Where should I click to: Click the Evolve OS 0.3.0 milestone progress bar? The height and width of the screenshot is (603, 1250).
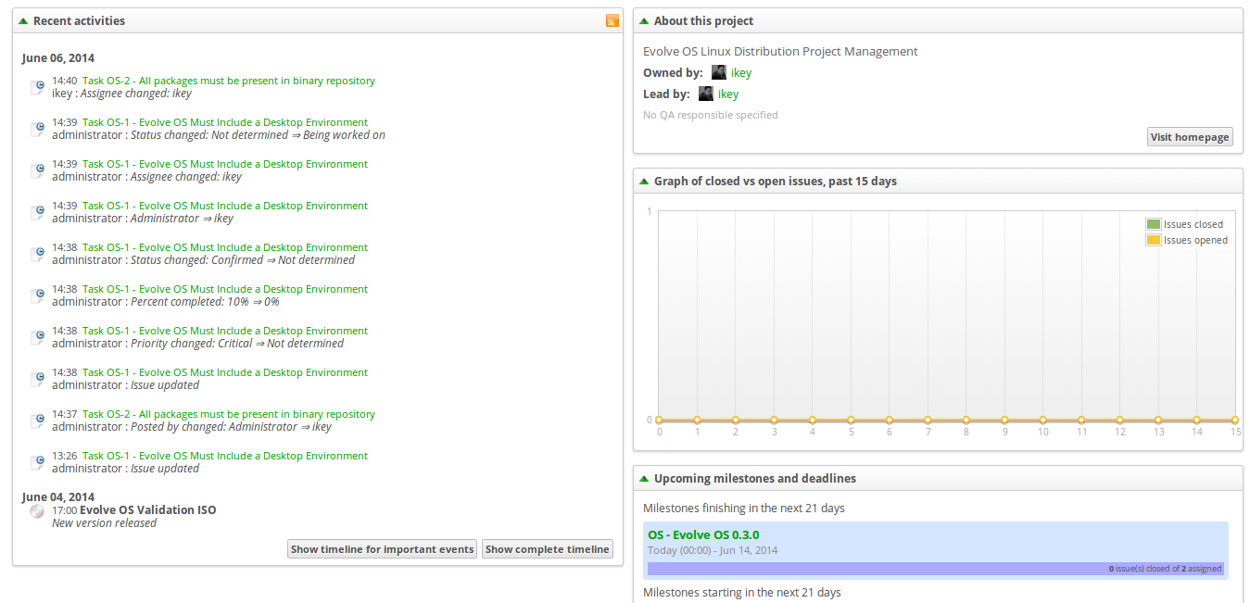pyautogui.click(x=936, y=569)
